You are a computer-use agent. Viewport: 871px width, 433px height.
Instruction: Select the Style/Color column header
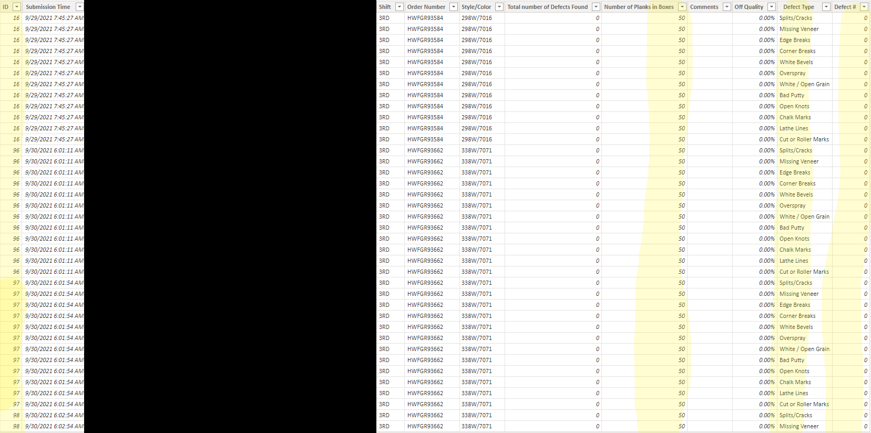point(476,7)
